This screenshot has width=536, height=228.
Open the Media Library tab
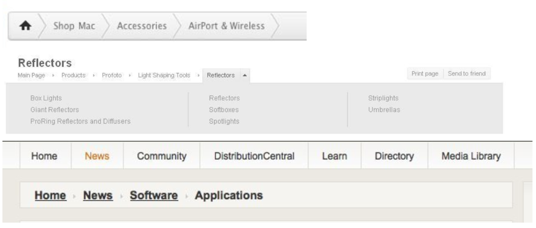click(471, 156)
